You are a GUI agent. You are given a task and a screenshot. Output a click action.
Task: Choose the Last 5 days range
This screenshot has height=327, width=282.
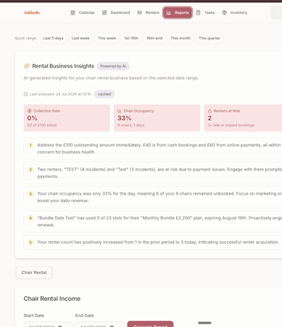pos(53,38)
